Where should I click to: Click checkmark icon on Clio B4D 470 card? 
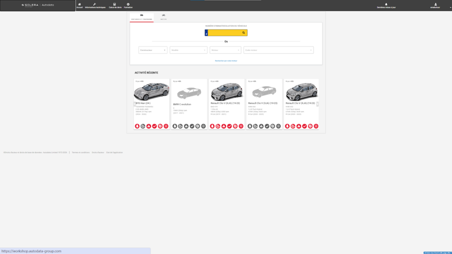point(230,126)
